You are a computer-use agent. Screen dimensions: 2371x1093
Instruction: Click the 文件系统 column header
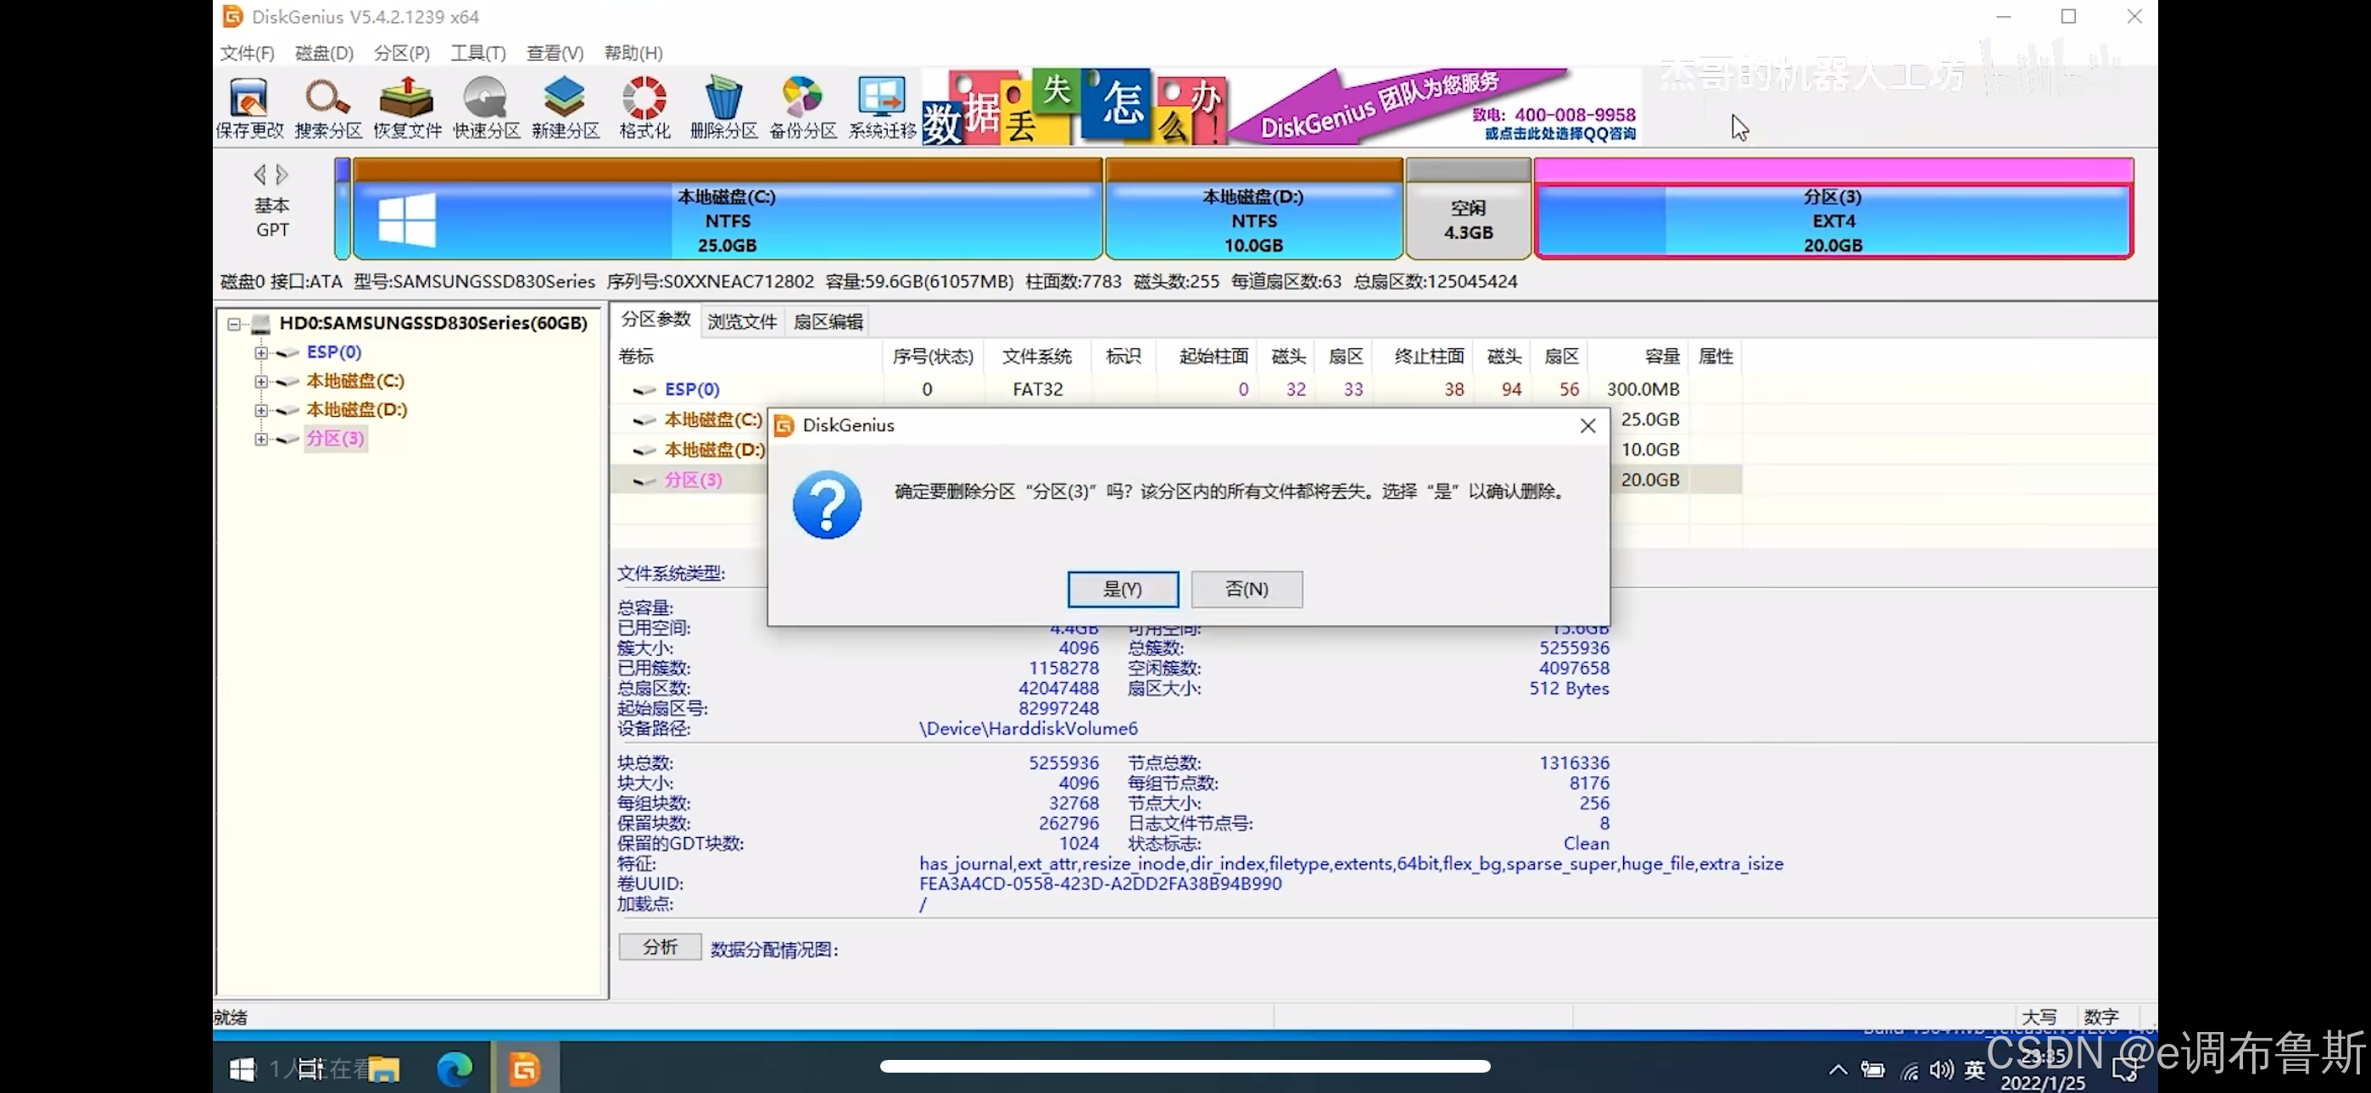point(1037,356)
